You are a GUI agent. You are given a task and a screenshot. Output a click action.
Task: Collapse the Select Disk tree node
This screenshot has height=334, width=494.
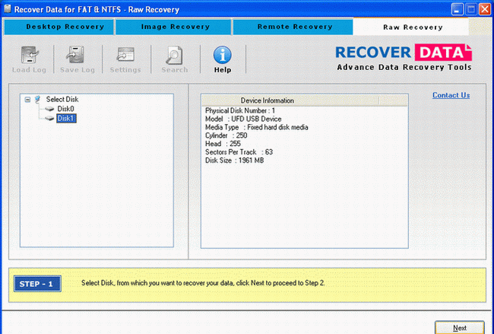[27, 100]
